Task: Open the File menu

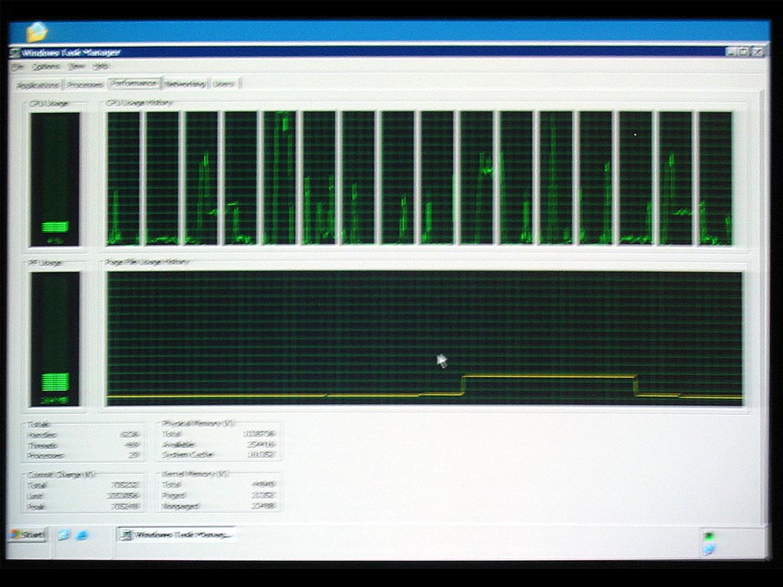Action: coord(18,66)
